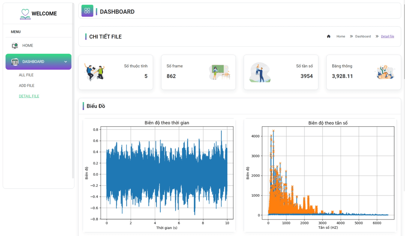The image size is (405, 236).
Task: Collapse the Dashboard menu chevron
Action: [66, 62]
